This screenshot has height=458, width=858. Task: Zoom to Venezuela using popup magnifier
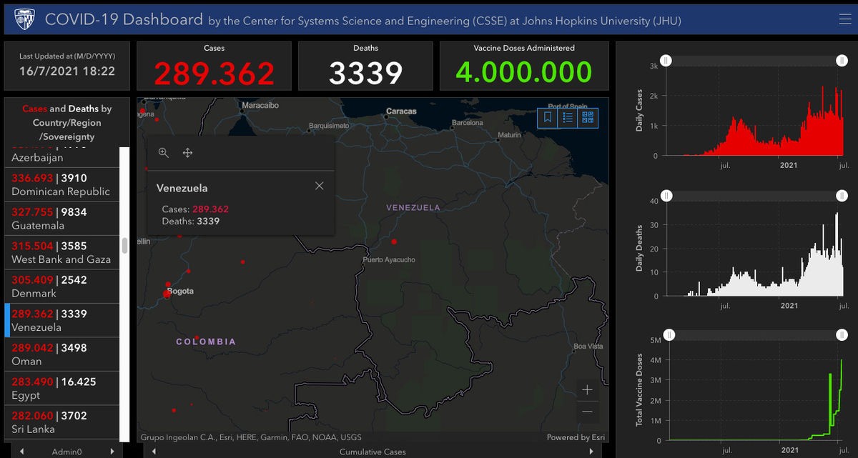coord(164,153)
